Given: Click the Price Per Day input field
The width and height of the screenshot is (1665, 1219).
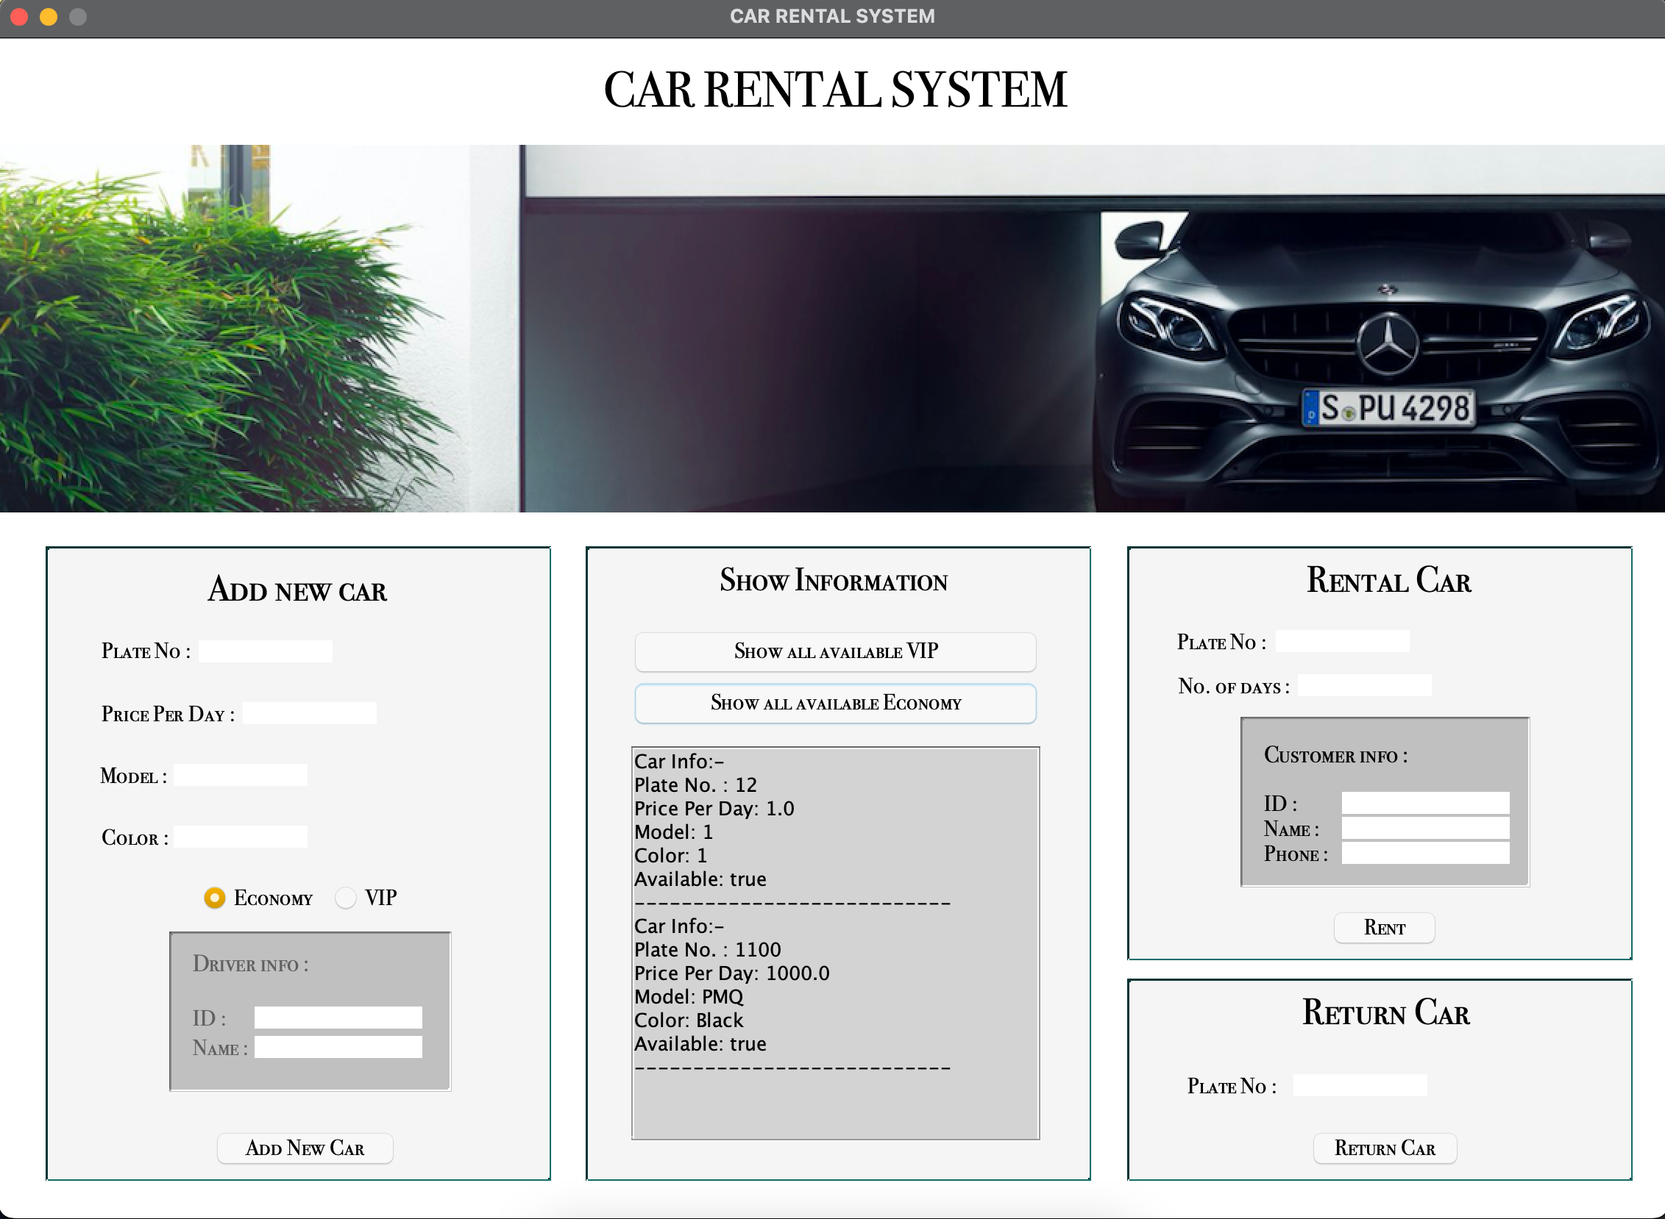Looking at the screenshot, I should [x=309, y=712].
